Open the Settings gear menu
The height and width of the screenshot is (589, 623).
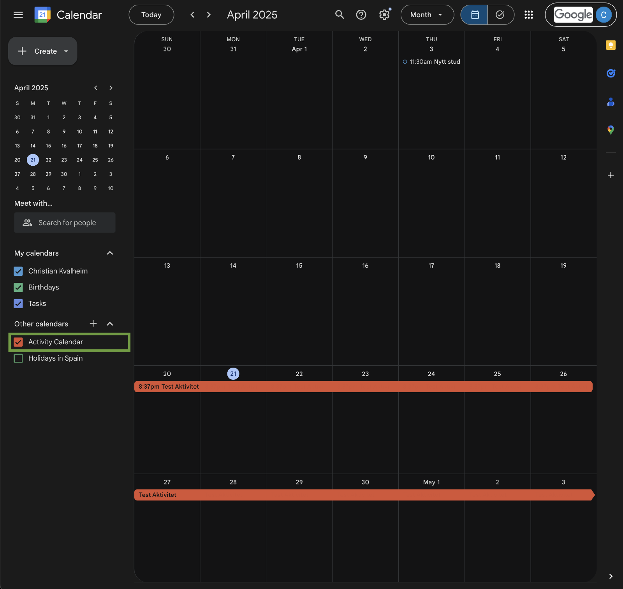click(x=384, y=15)
